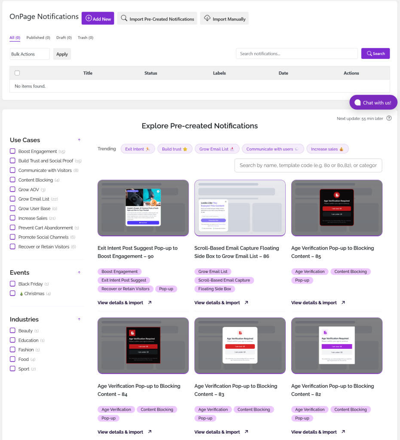Click the Add New button
The height and width of the screenshot is (440, 400).
click(x=98, y=18)
